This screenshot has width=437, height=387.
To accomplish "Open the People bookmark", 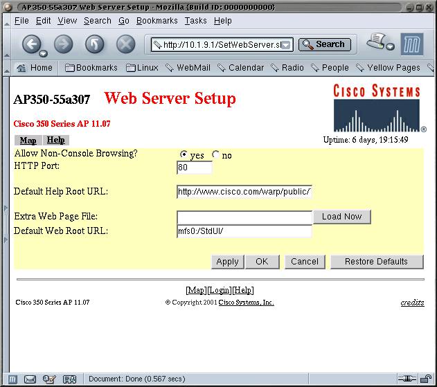I will pos(330,68).
